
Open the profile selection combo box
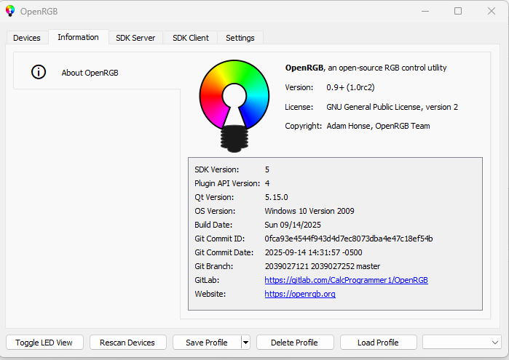point(462,343)
